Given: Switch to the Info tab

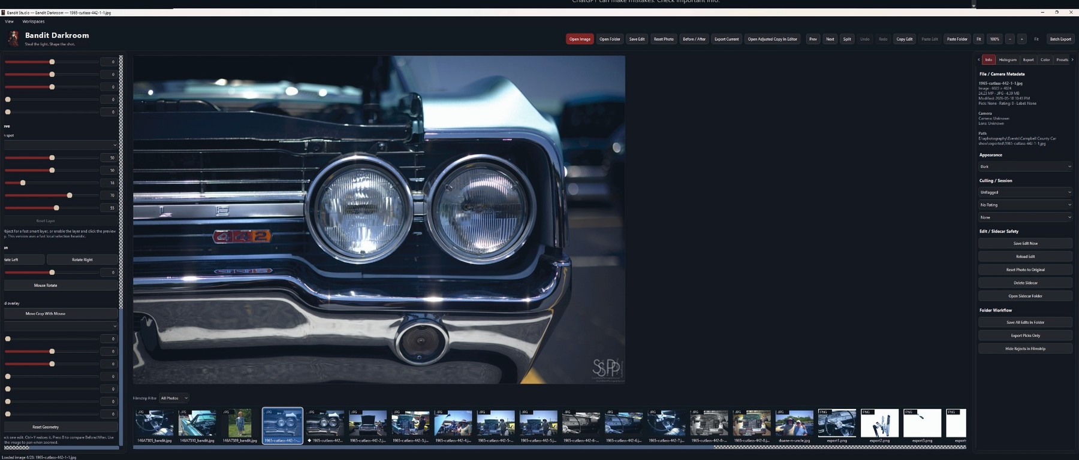Looking at the screenshot, I should point(988,60).
